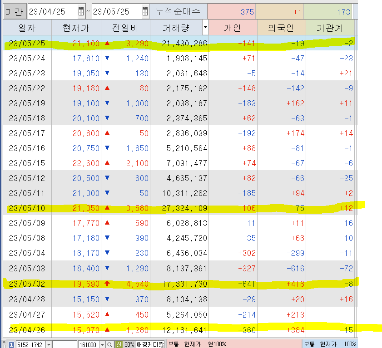Click the stock name 애경케미칼
This screenshot has height=348, width=382.
pos(150,344)
